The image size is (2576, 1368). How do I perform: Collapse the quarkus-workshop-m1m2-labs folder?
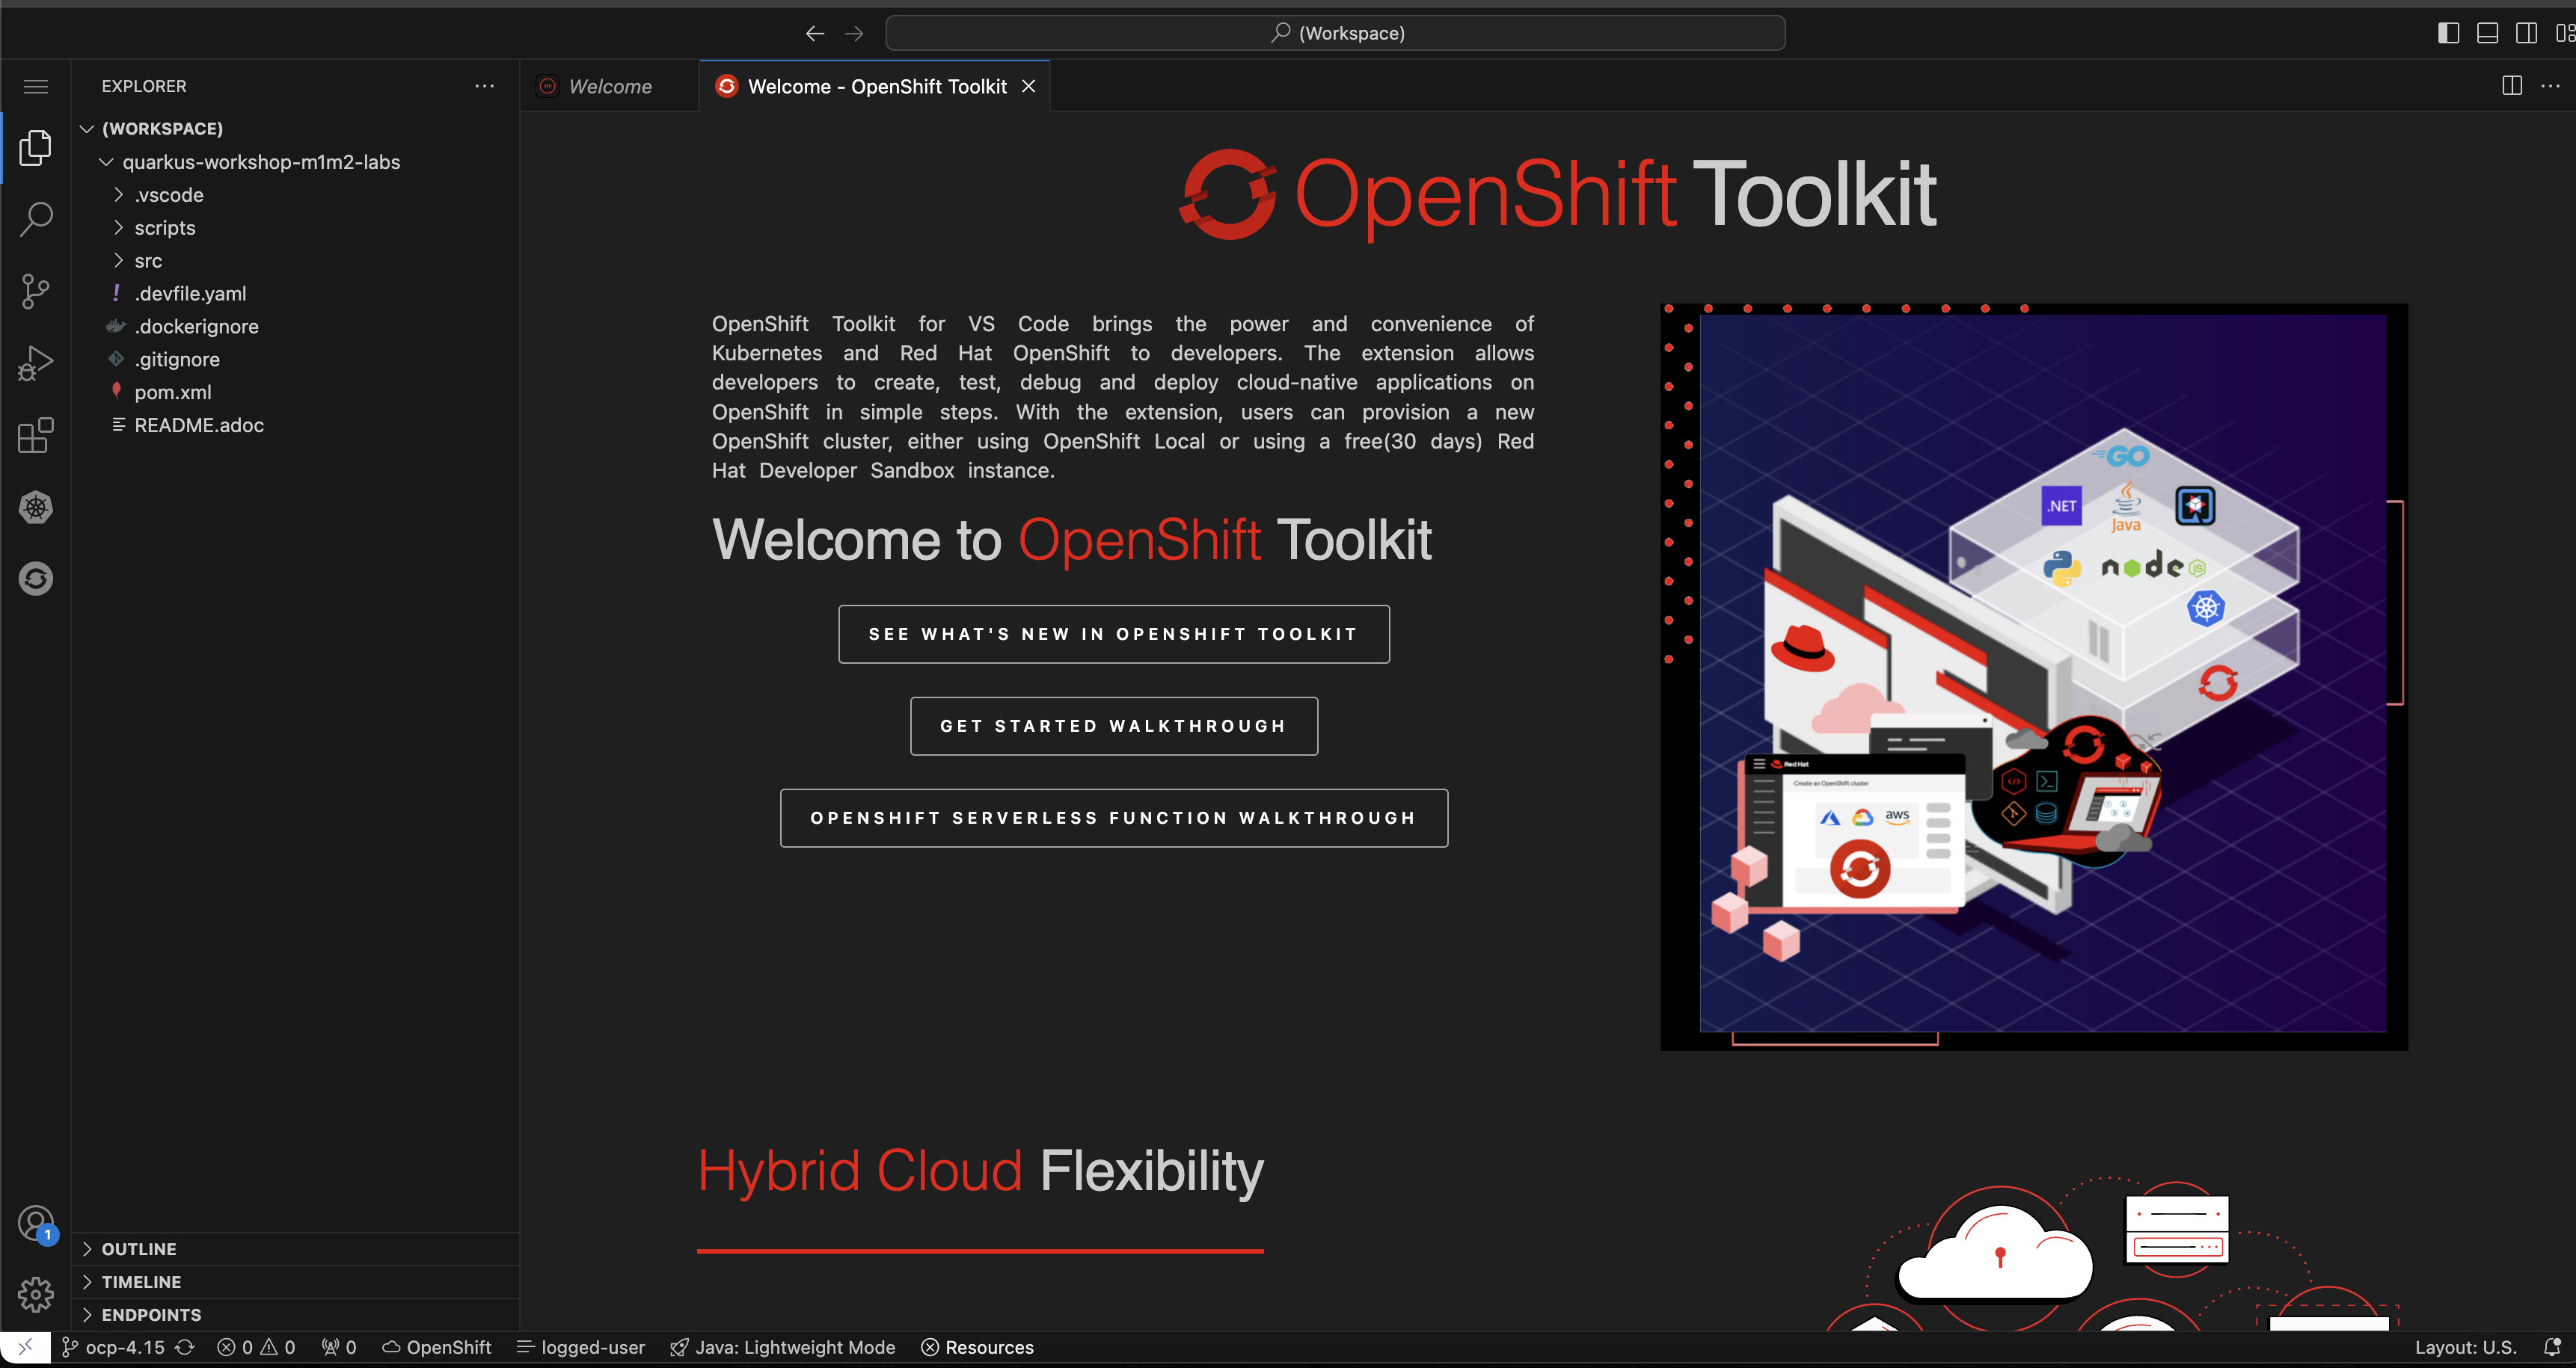[260, 162]
